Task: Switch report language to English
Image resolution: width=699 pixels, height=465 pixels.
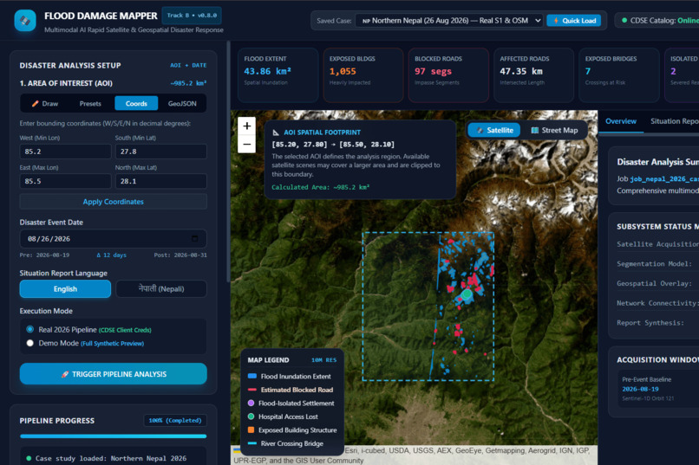Action: coord(65,289)
